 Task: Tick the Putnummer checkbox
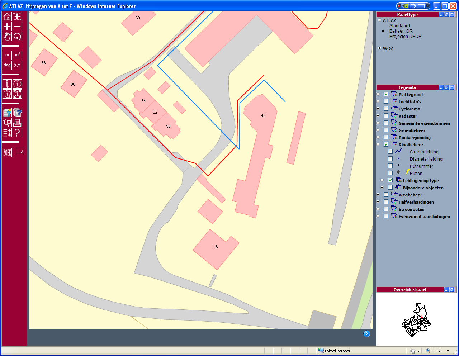point(390,166)
